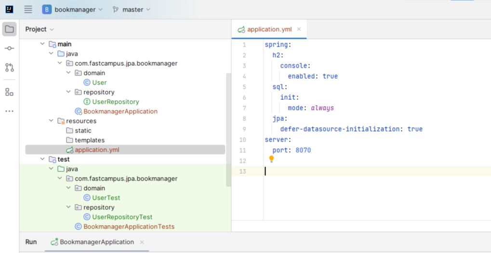491x253 pixels.
Task: Click the git branch icon beside master
Action: click(116, 9)
